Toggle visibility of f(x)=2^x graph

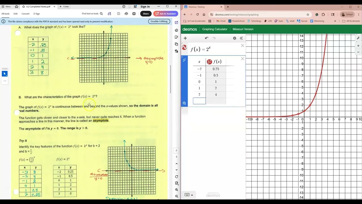pyautogui.click(x=184, y=48)
